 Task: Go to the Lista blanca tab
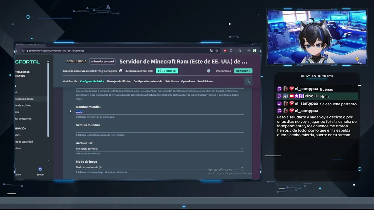(172, 81)
